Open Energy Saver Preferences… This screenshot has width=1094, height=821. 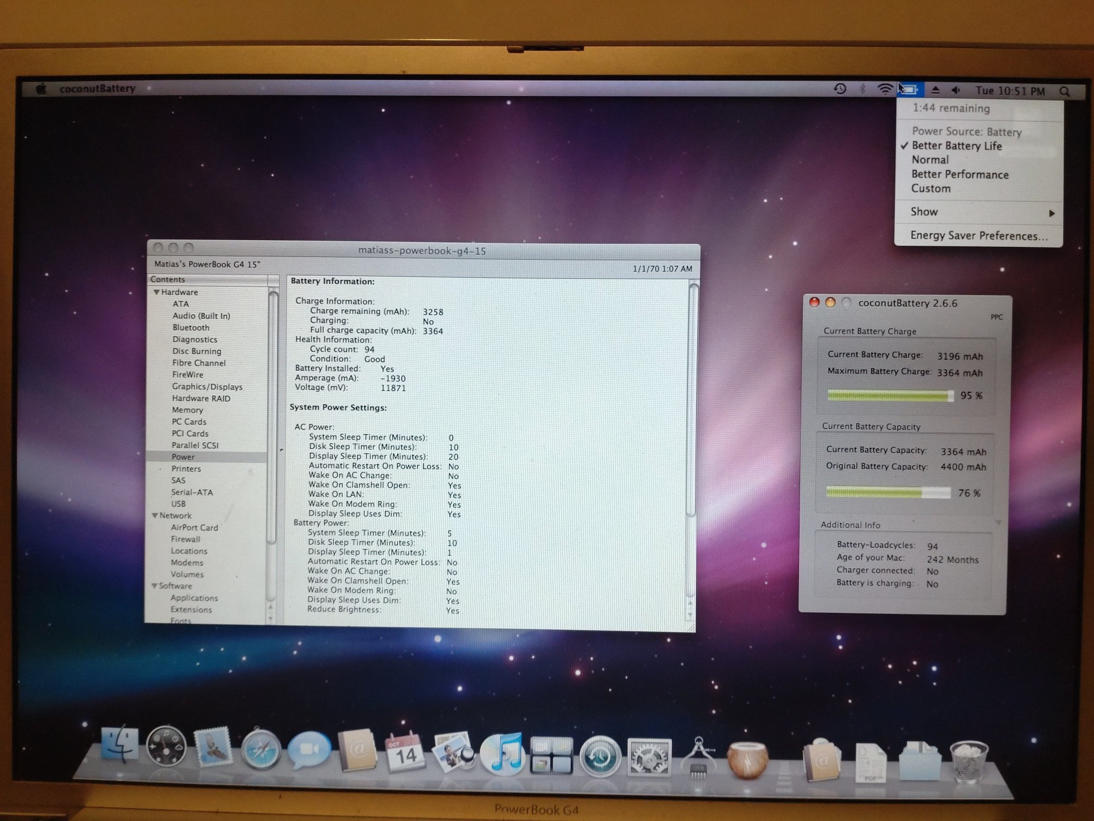click(x=979, y=236)
